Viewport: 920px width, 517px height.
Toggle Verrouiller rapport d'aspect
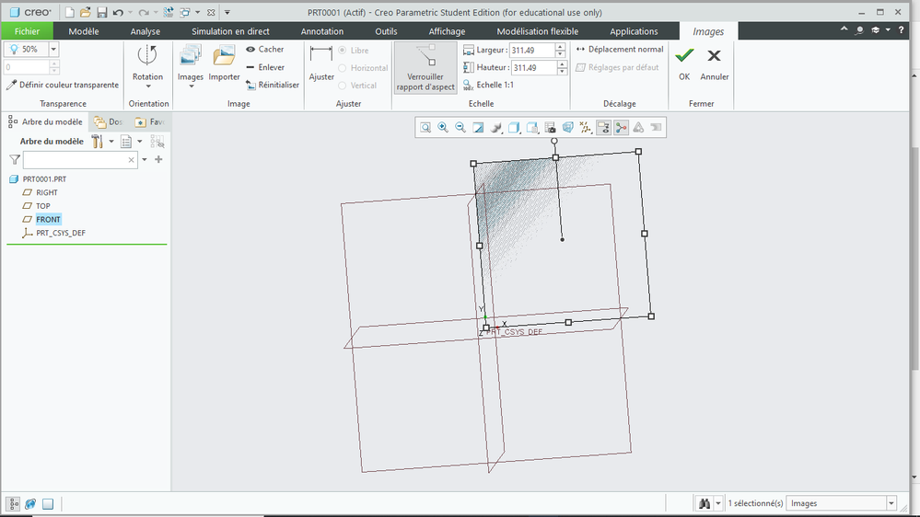425,67
